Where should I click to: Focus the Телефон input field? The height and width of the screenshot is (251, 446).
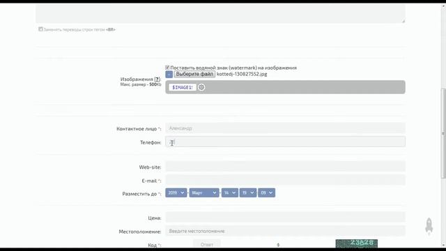click(x=285, y=142)
